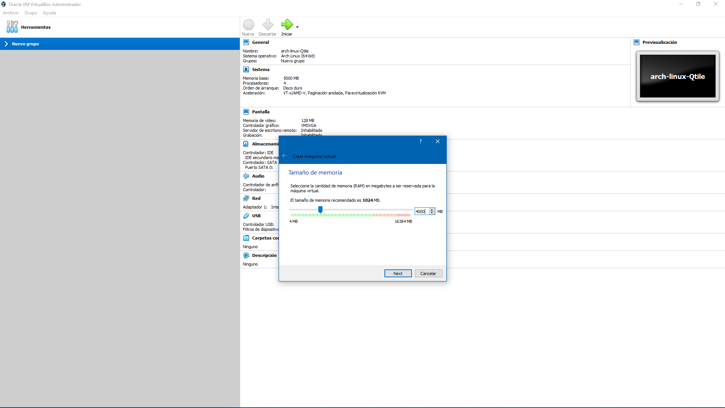Open the Archivo menu

(11, 13)
